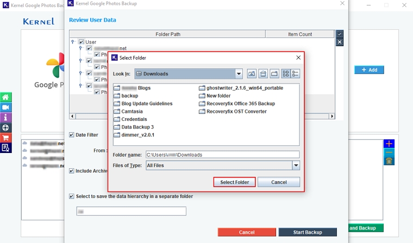Click the Folder name input field
Screen dimensions: 413x243
223,155
